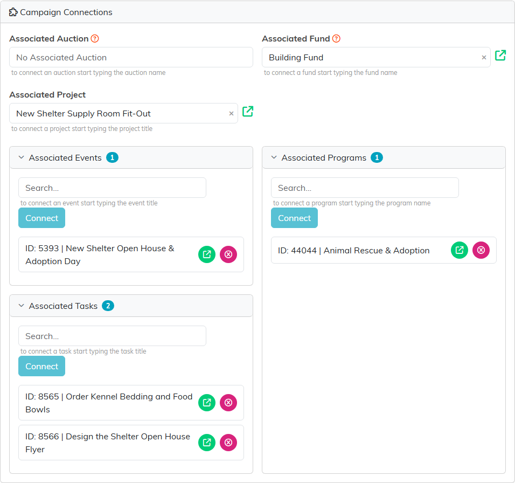515x483 pixels.
Task: Remove task 8566 Design the Shelter Flyer
Action: click(228, 443)
